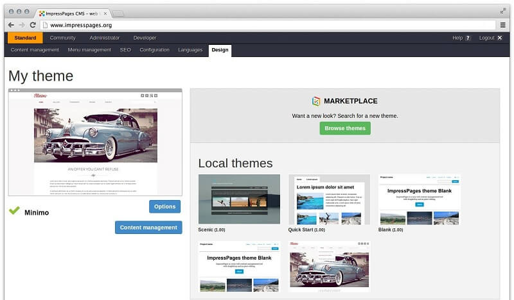Click the fullscreen expand icon in title bar

point(503,12)
